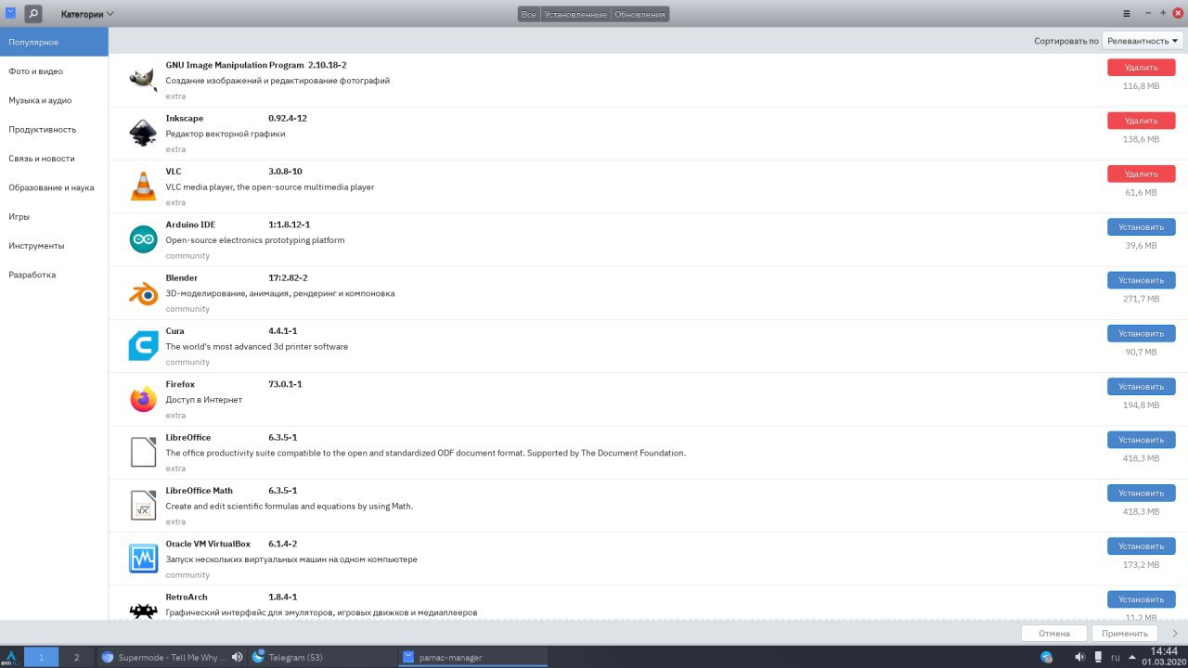Click the Firefox application icon

(143, 399)
